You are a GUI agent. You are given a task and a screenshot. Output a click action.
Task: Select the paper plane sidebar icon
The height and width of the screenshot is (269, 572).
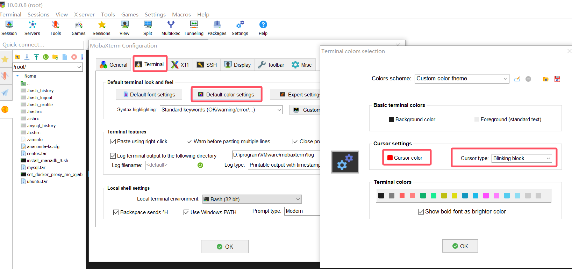pyautogui.click(x=5, y=93)
